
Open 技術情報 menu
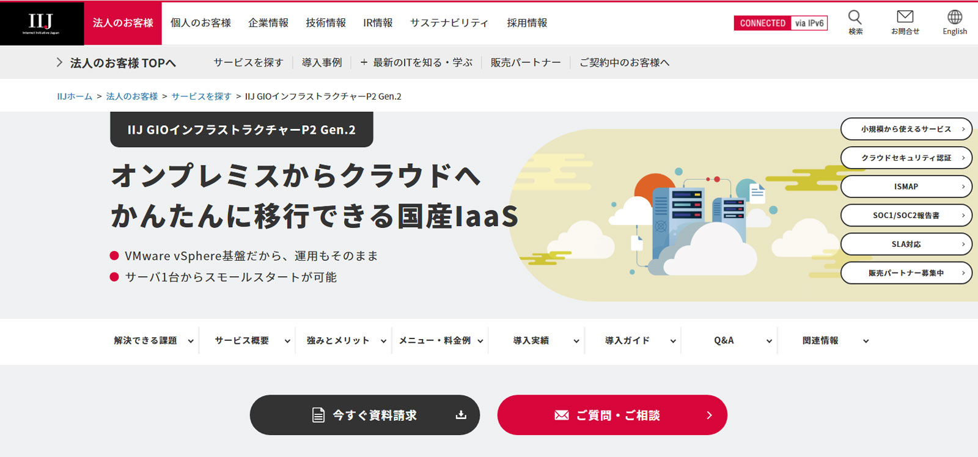326,23
